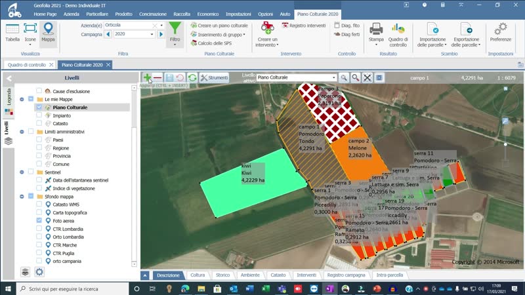Viewport: 525px width, 295px height.
Task: Collapse the Sfondo mappa group
Action: pos(22,197)
